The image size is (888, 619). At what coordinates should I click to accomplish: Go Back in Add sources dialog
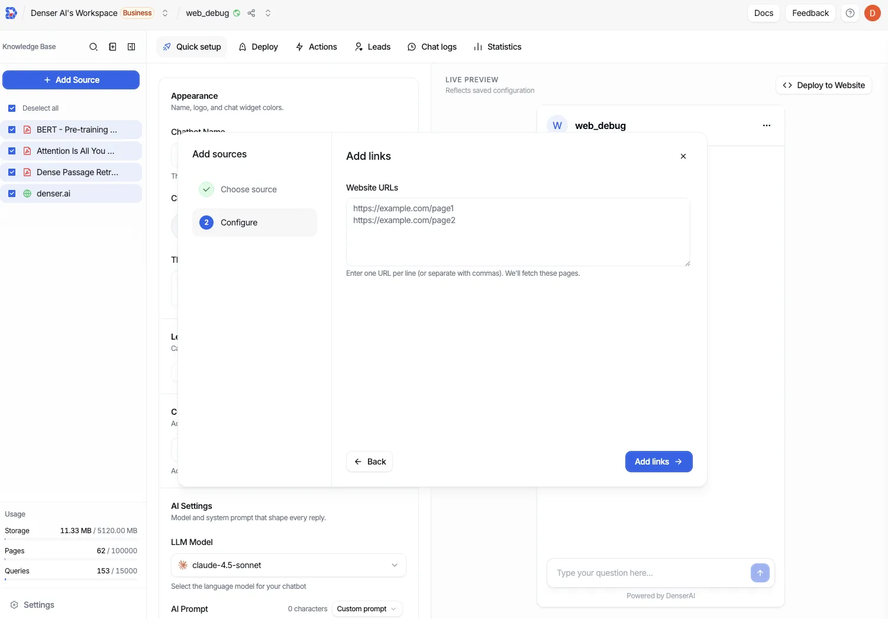(x=370, y=462)
